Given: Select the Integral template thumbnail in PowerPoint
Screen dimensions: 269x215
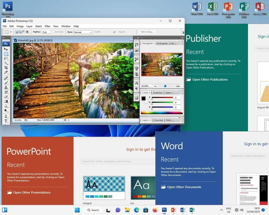Looking at the screenshot, I should coord(104,188).
